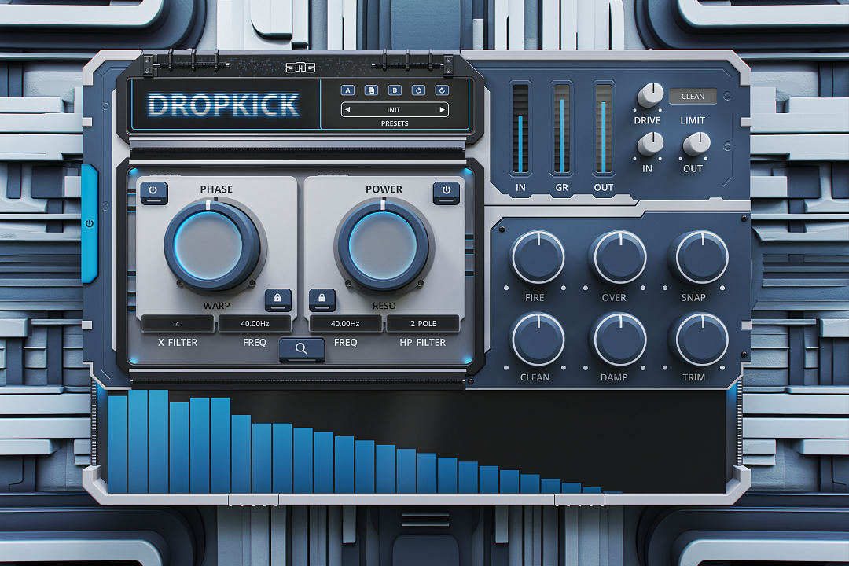The width and height of the screenshot is (849, 566).
Task: Click the X FILTER 40.00Hz frequency field
Action: click(x=254, y=324)
